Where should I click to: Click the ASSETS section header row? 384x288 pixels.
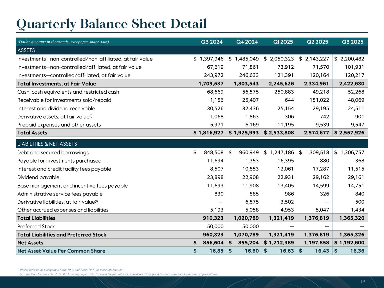(x=26, y=50)
